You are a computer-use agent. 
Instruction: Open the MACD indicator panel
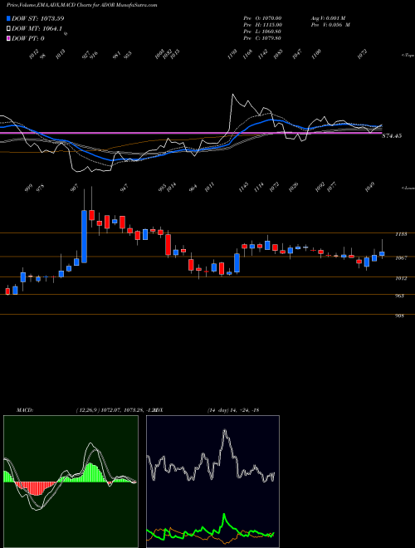click(71, 482)
